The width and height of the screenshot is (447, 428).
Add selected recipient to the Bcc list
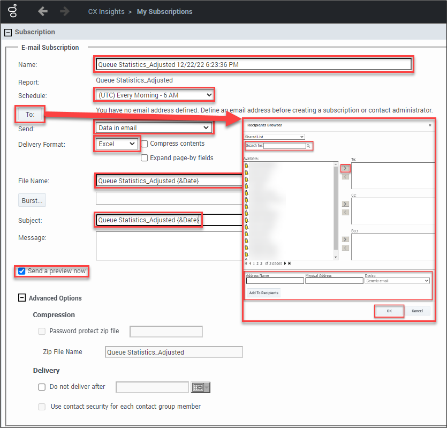[x=345, y=239]
